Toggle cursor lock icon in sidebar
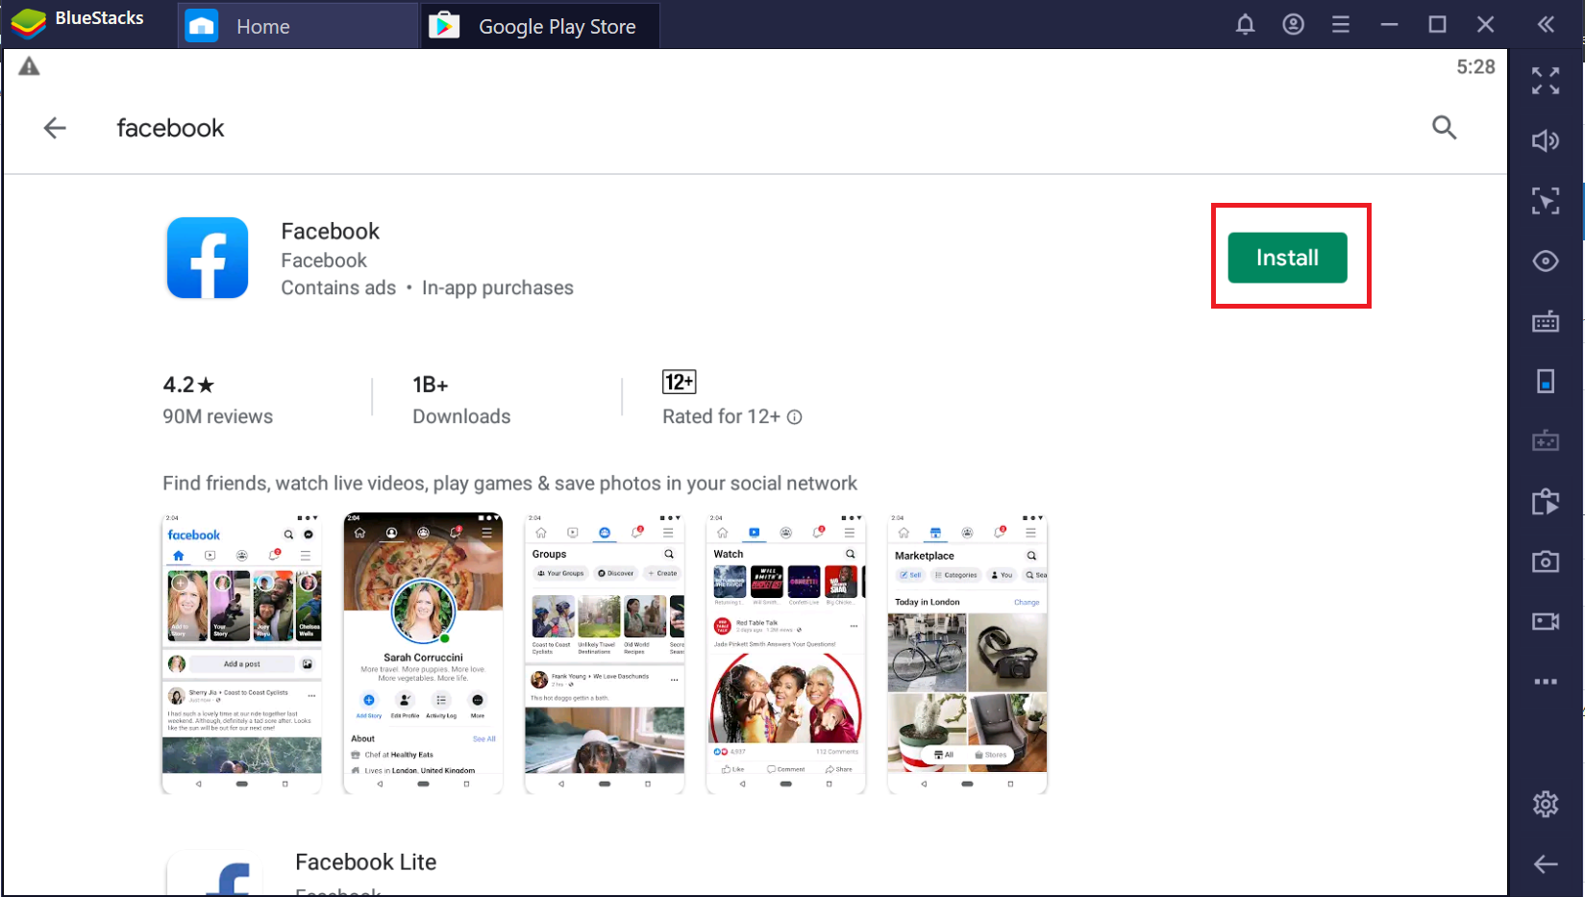The width and height of the screenshot is (1585, 897). click(1546, 201)
